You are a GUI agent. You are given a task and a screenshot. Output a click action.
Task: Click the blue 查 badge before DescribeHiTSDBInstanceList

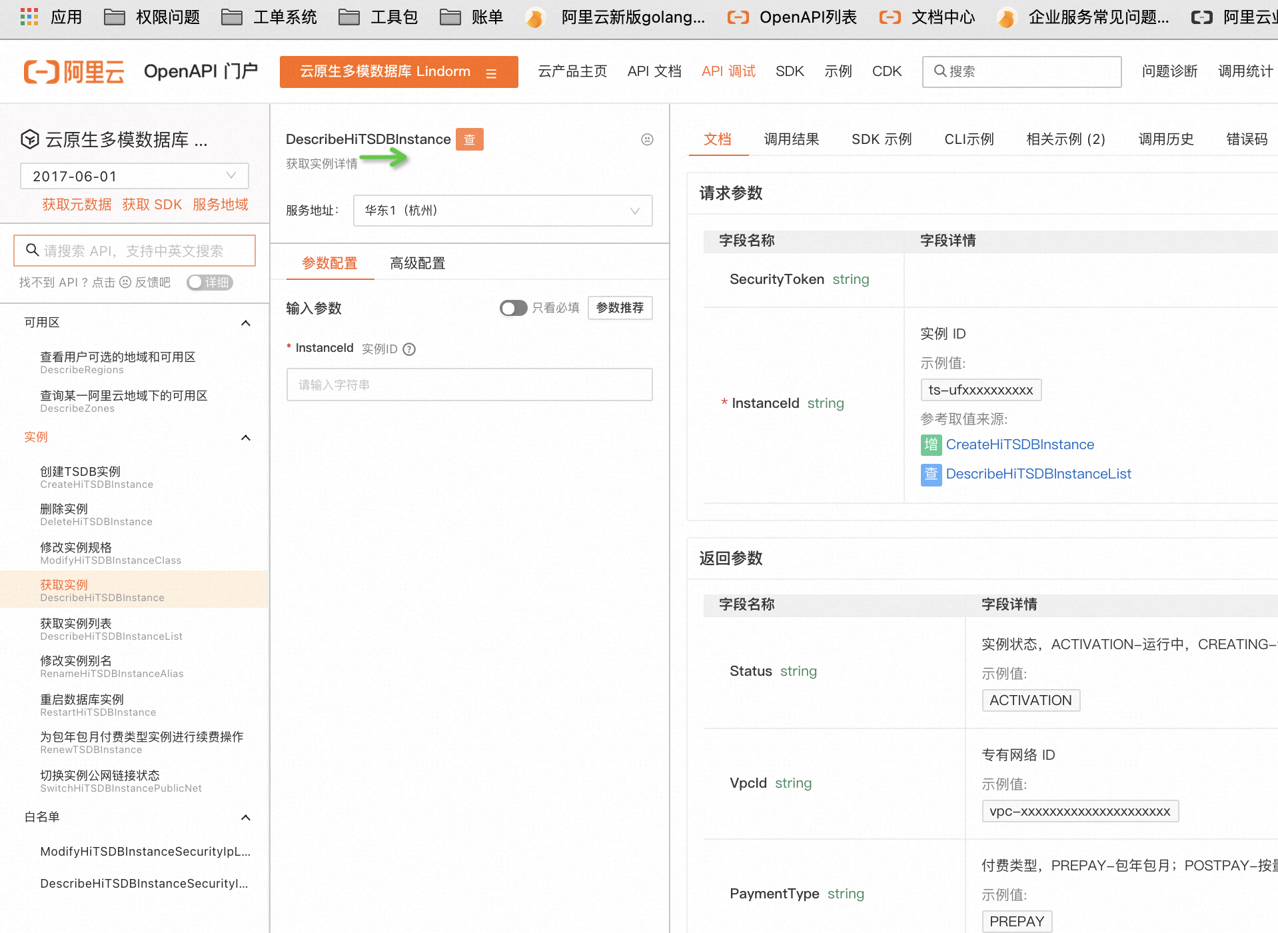pyautogui.click(x=931, y=474)
